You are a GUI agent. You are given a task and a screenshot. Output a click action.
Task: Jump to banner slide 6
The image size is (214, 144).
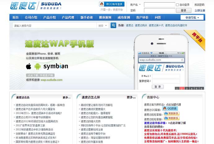(x=202, y=88)
